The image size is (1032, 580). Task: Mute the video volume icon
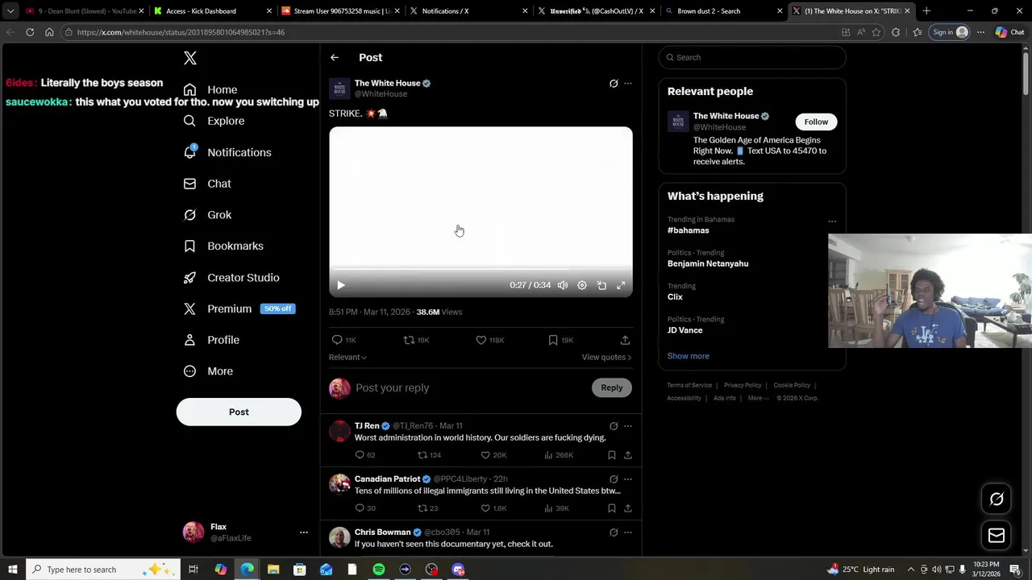(563, 285)
